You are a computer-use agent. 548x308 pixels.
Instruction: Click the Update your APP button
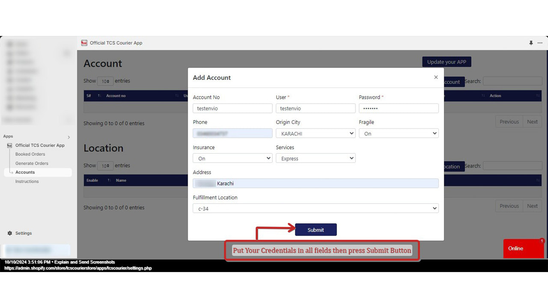(447, 62)
